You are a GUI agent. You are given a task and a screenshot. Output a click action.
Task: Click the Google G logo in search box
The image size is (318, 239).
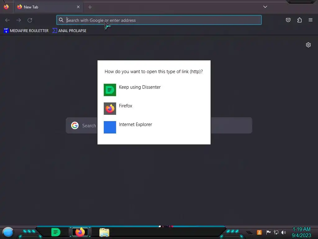75,125
